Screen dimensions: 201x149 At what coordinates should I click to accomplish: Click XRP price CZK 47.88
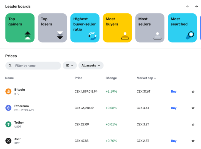pos(81,141)
